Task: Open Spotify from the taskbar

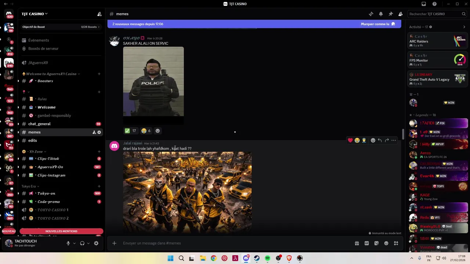Action: 268,258
